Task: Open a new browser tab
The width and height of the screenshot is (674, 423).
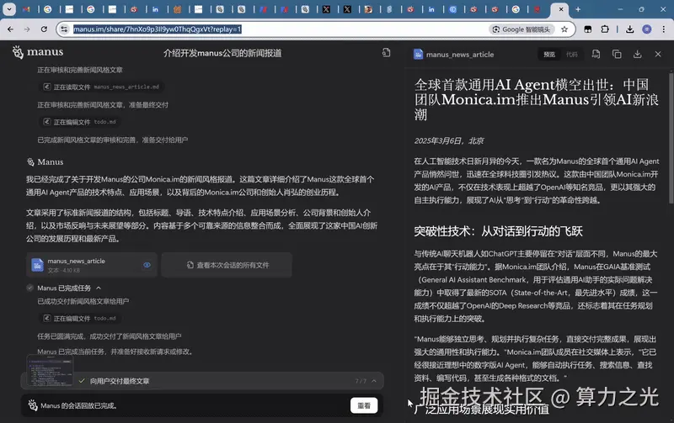Action: [578, 9]
